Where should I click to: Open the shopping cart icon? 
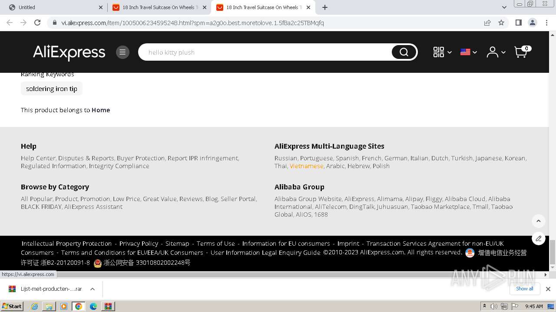(x=522, y=52)
